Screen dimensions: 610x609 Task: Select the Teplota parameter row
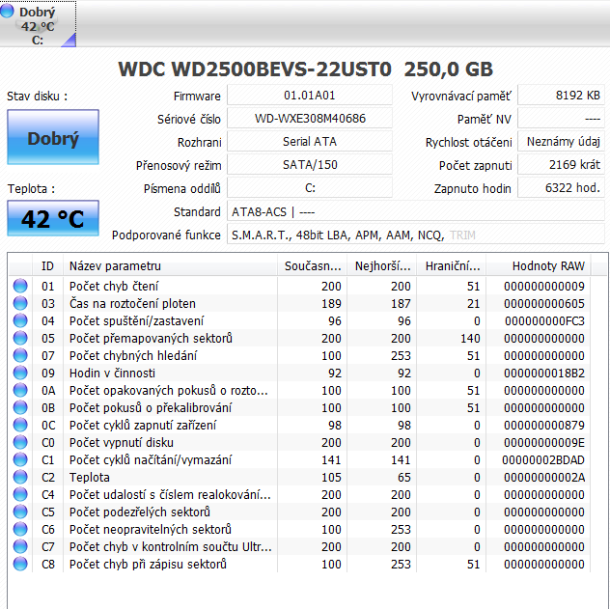tap(299, 477)
